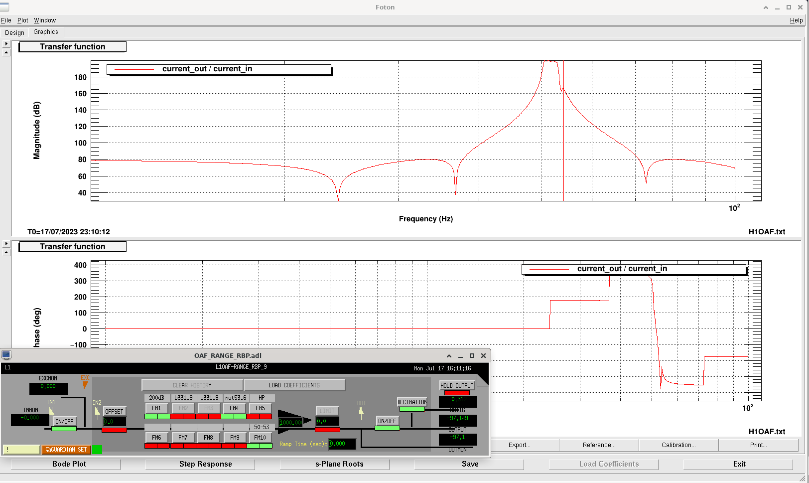Collapse the top plot panel up arrow

click(x=6, y=52)
